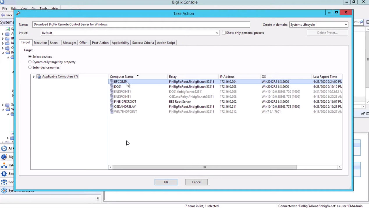Select the Dynamically target by property option

pos(30,62)
